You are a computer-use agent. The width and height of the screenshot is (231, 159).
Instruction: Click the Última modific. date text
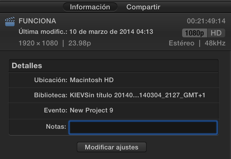tap(86, 31)
